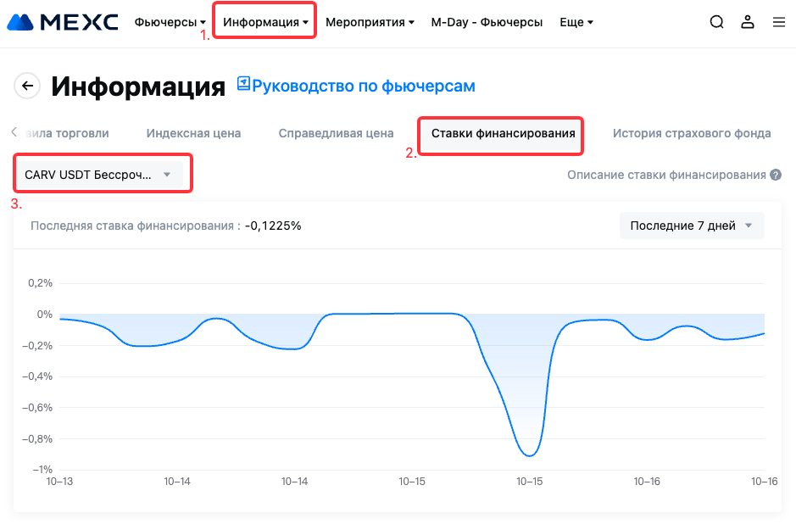The image size is (796, 524).
Task: Open the search icon in header
Action: point(717,23)
